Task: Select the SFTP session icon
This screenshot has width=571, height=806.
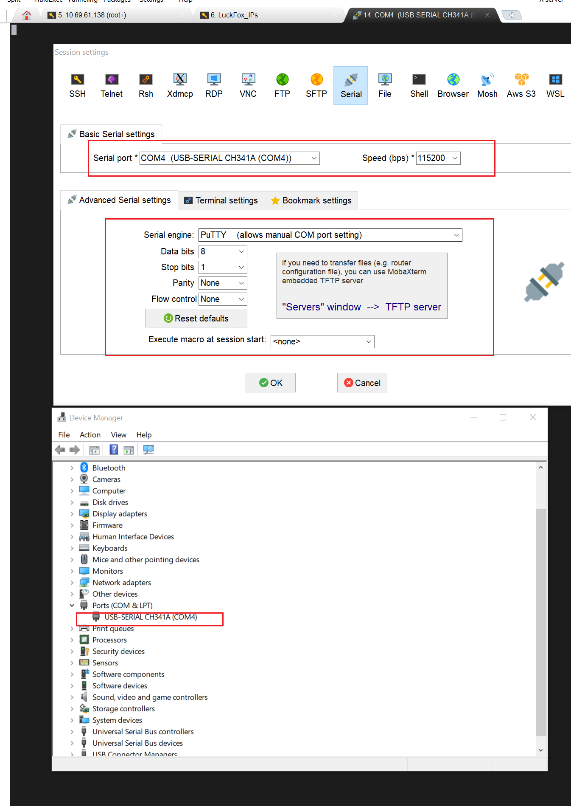Action: [316, 85]
